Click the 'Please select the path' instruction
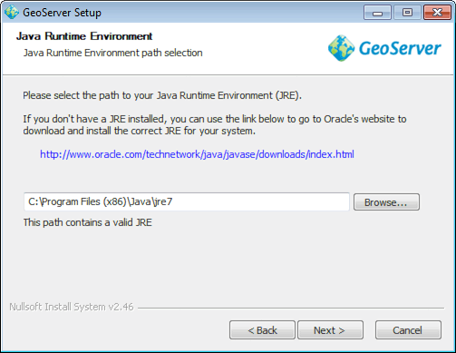This screenshot has width=456, height=353. pos(162,95)
